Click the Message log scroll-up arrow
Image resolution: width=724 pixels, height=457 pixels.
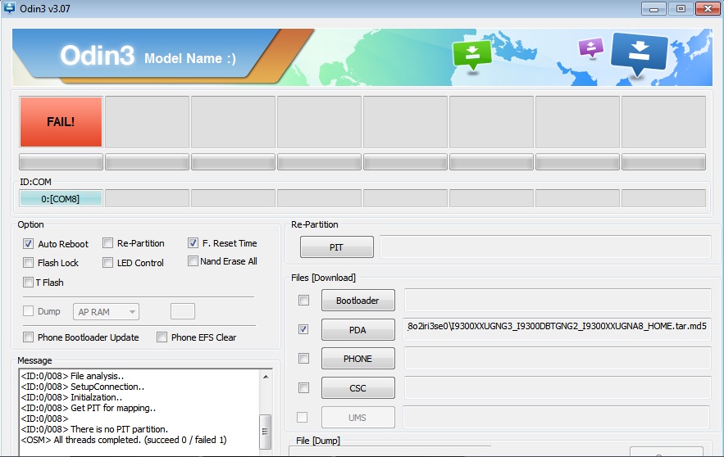pyautogui.click(x=266, y=377)
